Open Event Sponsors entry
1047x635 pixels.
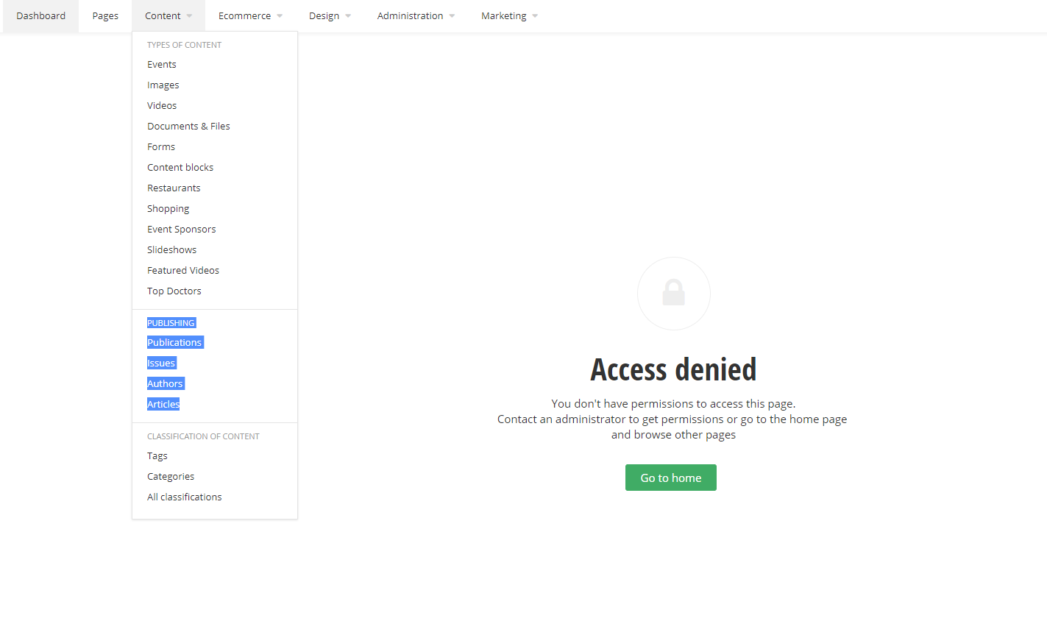click(182, 230)
